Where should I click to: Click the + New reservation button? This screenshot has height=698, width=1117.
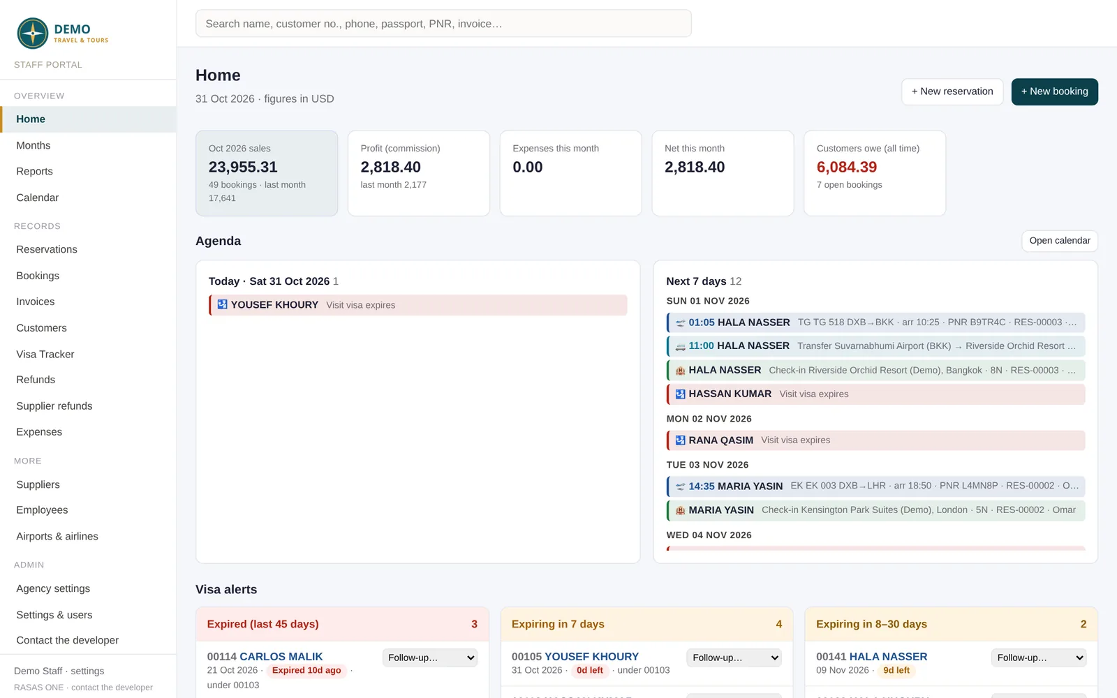point(952,91)
